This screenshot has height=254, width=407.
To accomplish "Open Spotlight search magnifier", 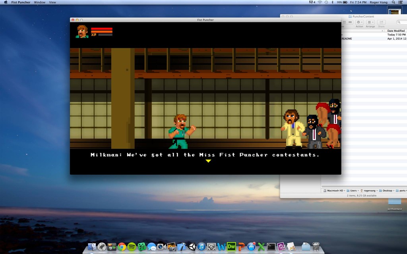I will click(393, 2).
